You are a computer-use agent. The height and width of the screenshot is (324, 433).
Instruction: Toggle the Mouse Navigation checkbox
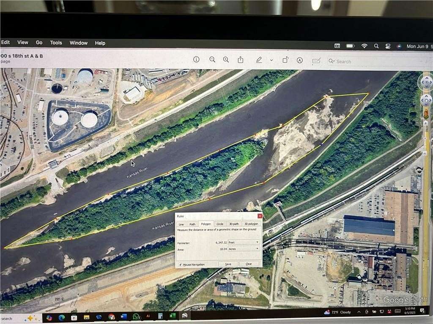tap(181, 264)
